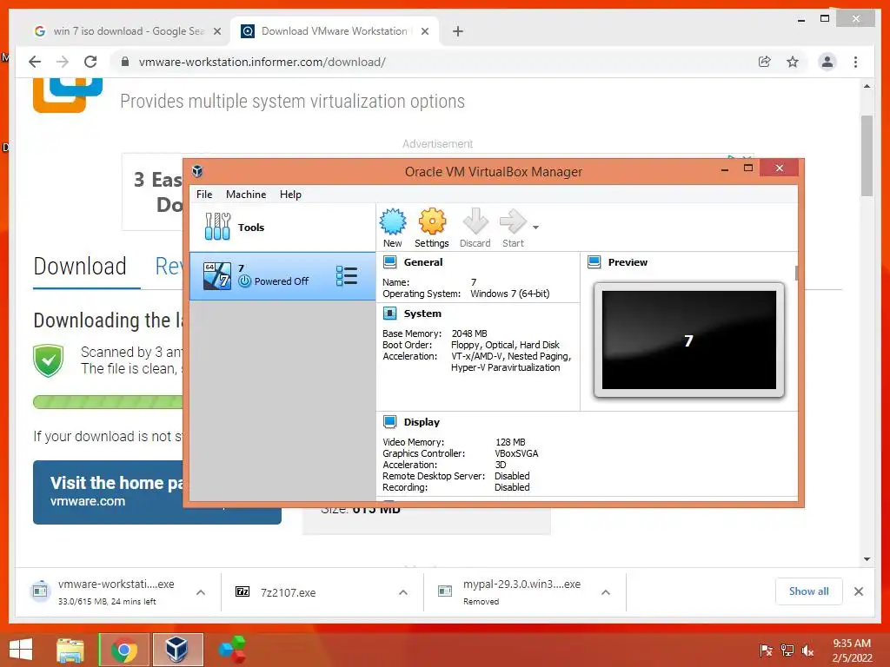Expand the Start button dropdown arrow
The image size is (890, 667).
[535, 228]
